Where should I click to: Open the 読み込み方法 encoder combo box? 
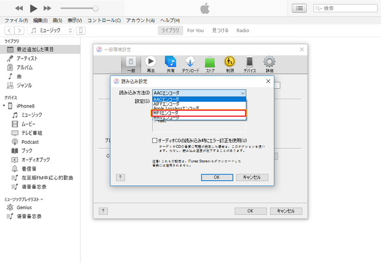click(199, 93)
